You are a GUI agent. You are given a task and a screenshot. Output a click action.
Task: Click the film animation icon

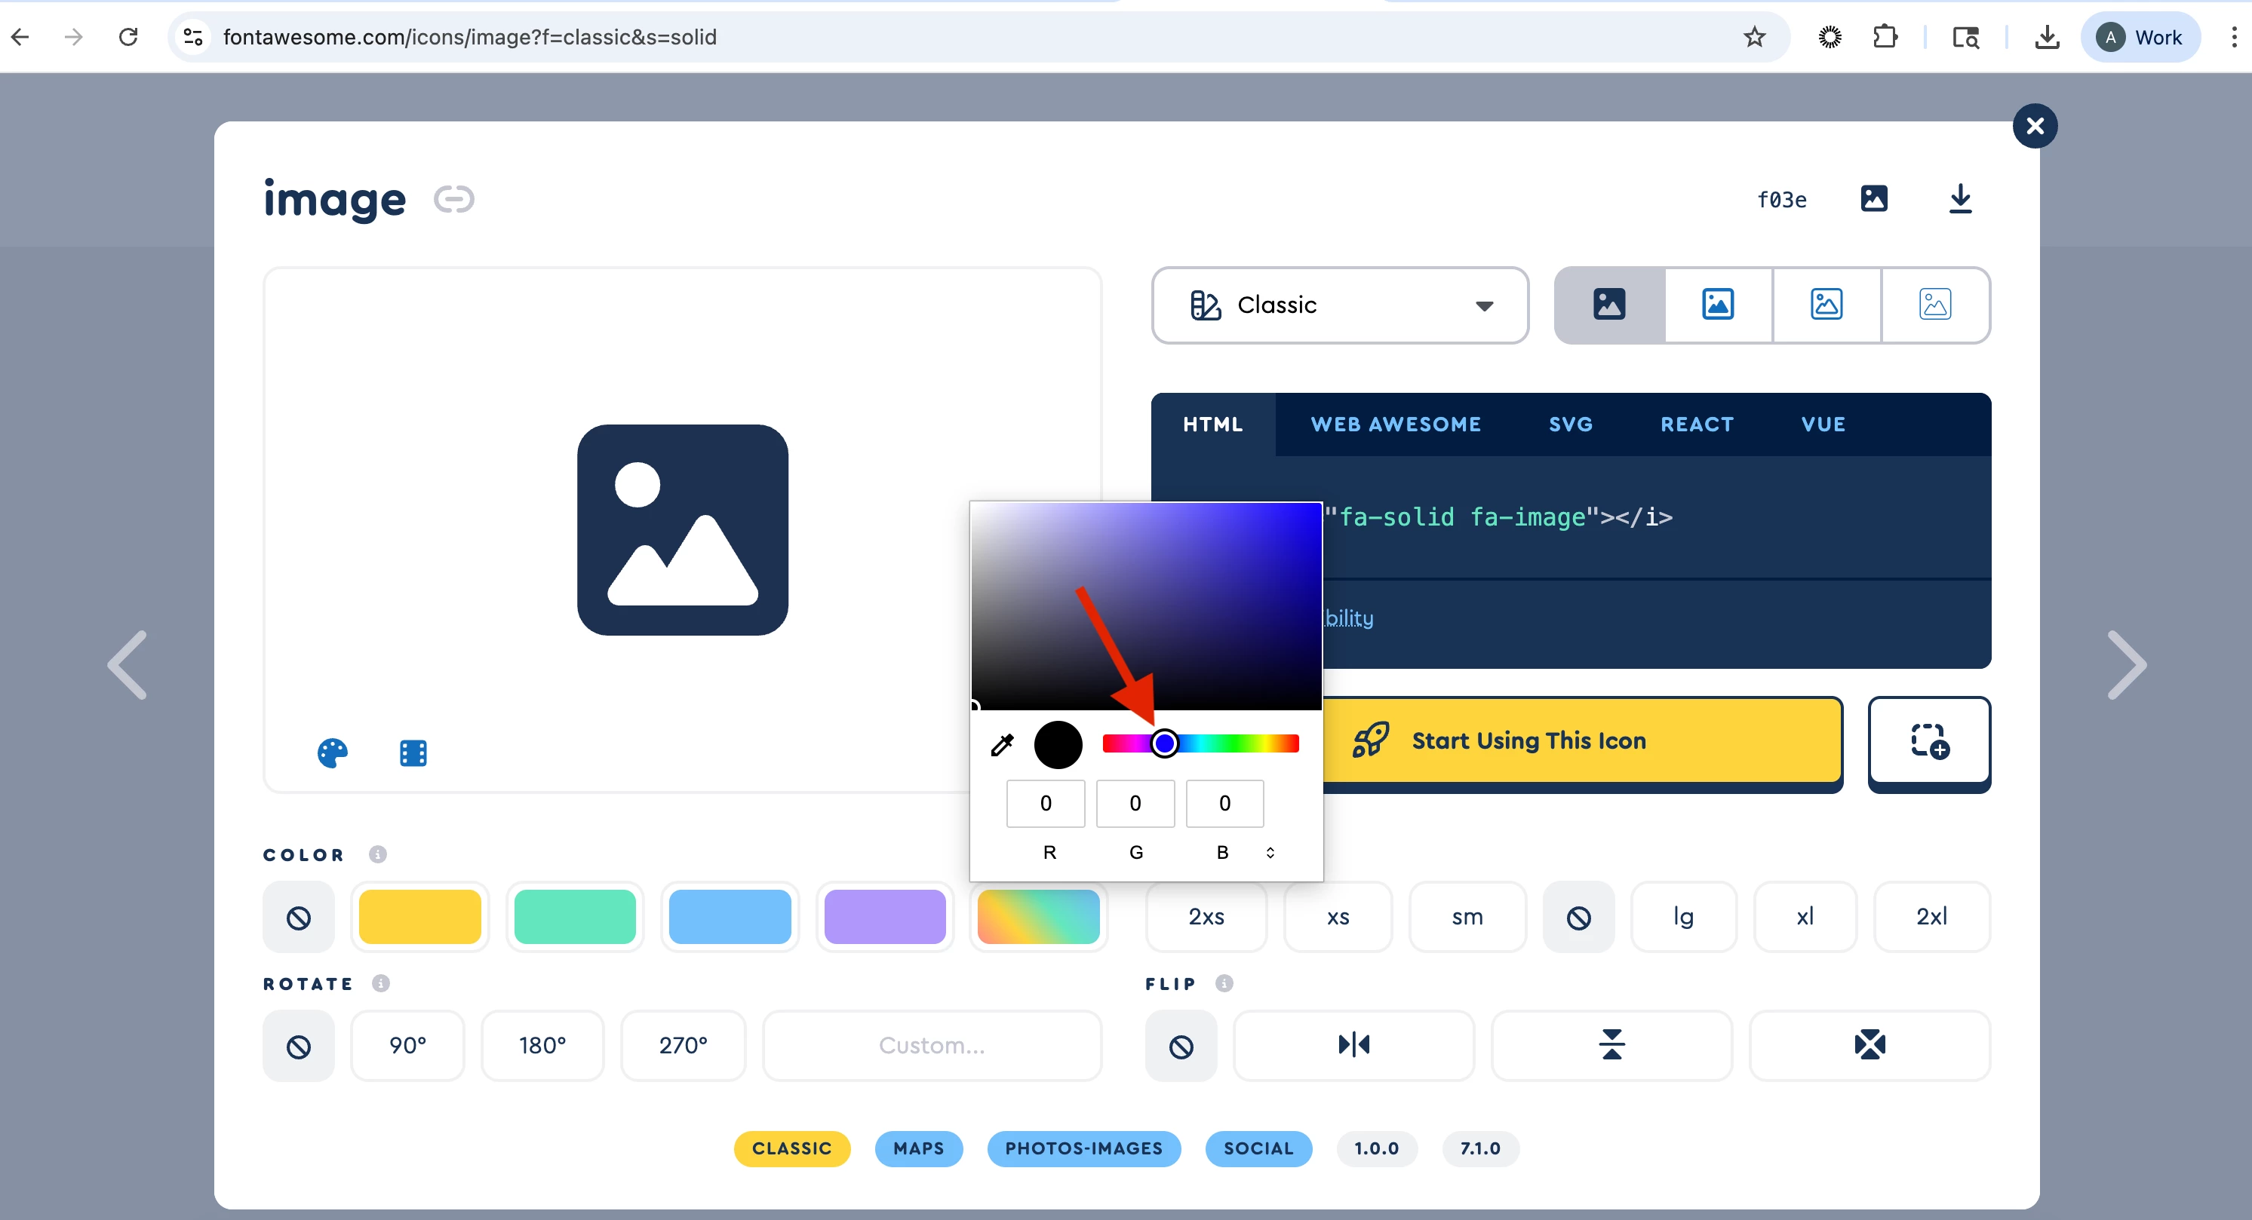click(x=413, y=753)
